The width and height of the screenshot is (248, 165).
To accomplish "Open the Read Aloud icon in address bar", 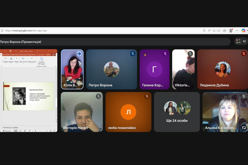I will pyautogui.click(x=209, y=31).
